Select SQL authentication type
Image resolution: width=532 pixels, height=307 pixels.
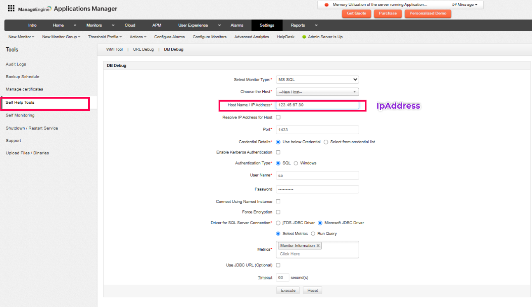tap(278, 163)
